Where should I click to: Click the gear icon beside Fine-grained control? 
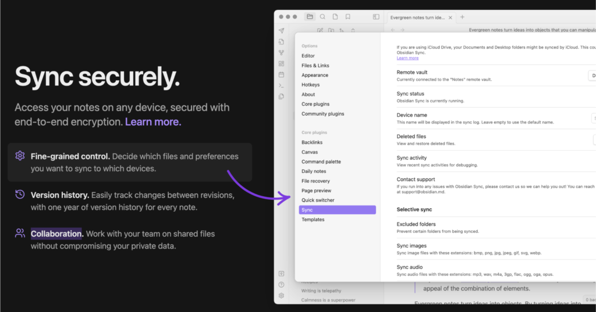(20, 155)
